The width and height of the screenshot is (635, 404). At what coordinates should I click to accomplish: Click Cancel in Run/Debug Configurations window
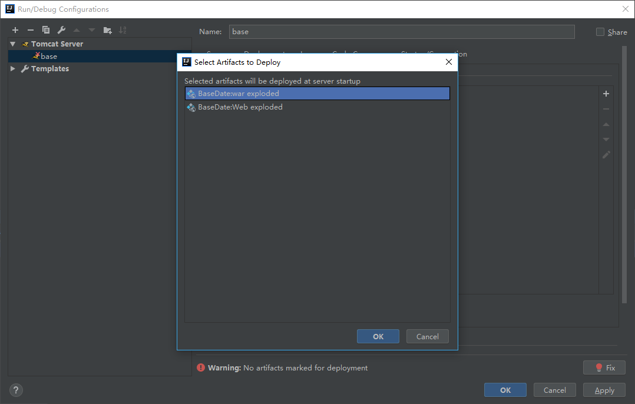554,390
